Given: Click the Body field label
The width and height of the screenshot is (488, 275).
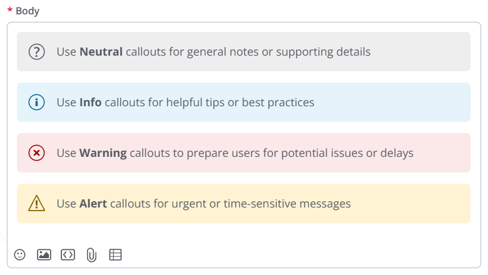Looking at the screenshot, I should pyautogui.click(x=28, y=11).
